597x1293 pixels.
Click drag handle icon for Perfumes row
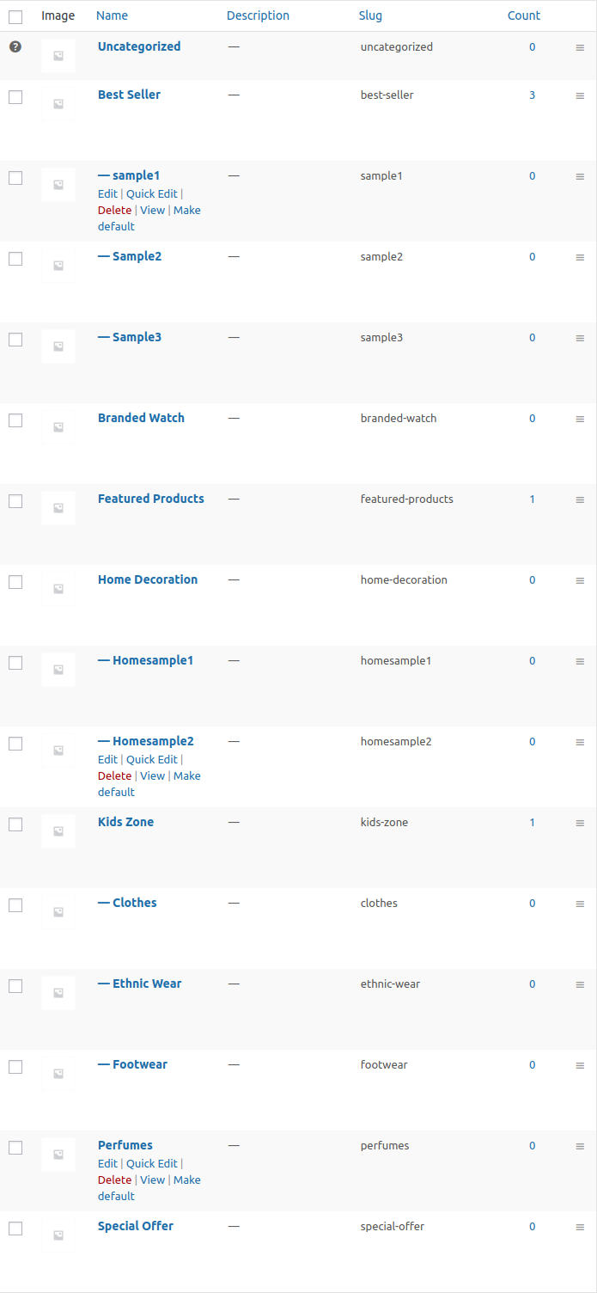(x=580, y=1146)
